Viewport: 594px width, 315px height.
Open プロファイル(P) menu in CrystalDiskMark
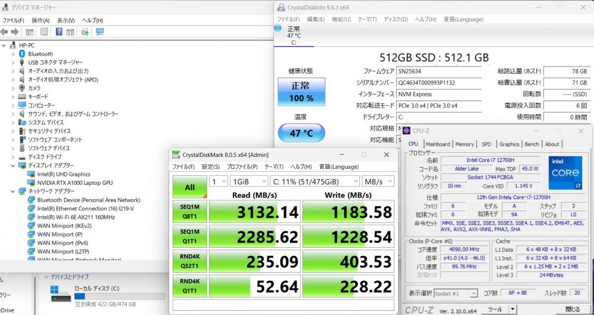pyautogui.click(x=242, y=167)
